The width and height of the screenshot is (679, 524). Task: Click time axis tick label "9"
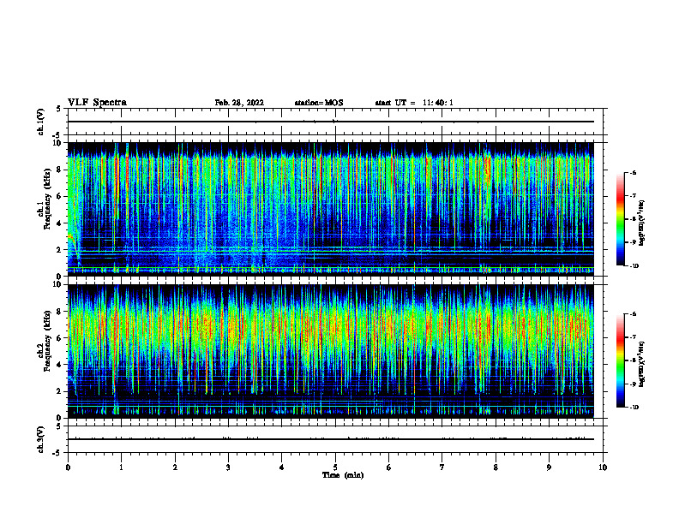pos(549,467)
